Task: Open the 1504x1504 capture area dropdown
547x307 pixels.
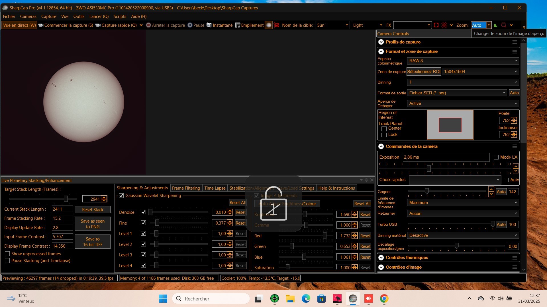Action: [x=480, y=72]
